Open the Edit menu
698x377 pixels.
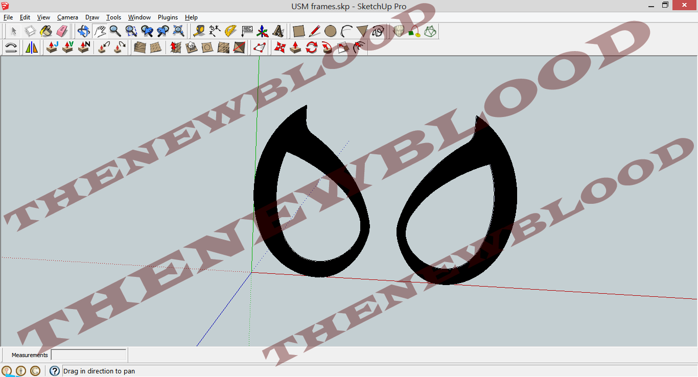point(25,17)
